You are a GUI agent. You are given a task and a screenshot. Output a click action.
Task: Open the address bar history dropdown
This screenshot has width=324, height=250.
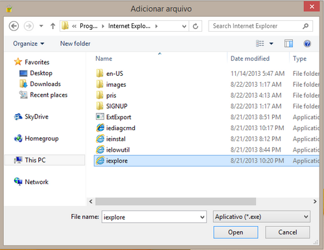[184, 26]
